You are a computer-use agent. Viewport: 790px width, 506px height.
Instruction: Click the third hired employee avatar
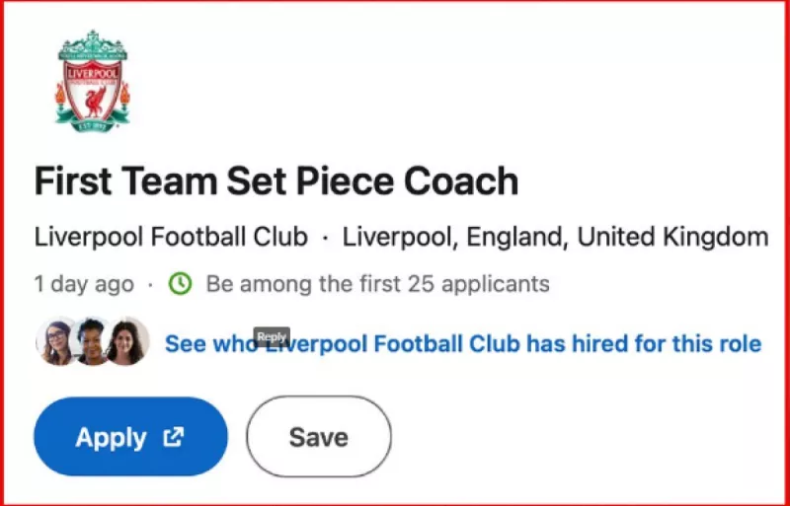point(128,341)
